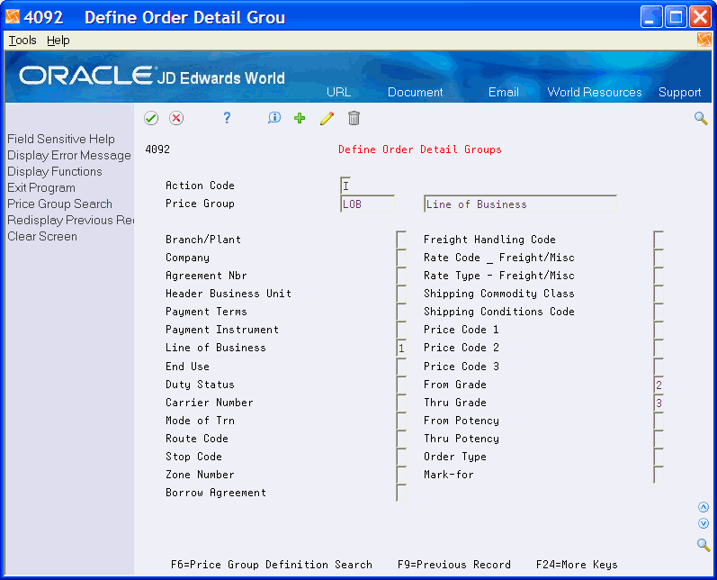The height and width of the screenshot is (580, 717).
Task: Click F9=Previous Record text
Action: tap(454, 565)
